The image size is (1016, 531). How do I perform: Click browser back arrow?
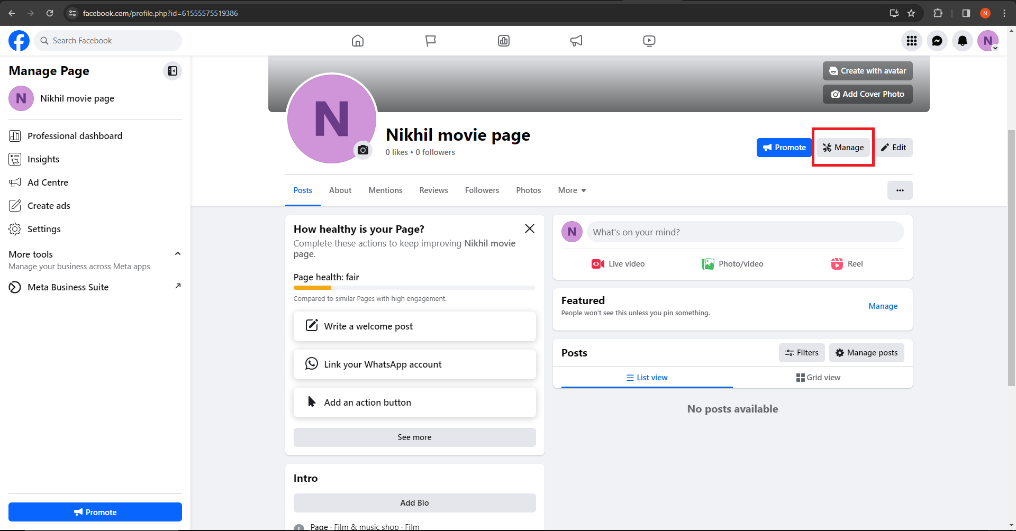(x=12, y=13)
